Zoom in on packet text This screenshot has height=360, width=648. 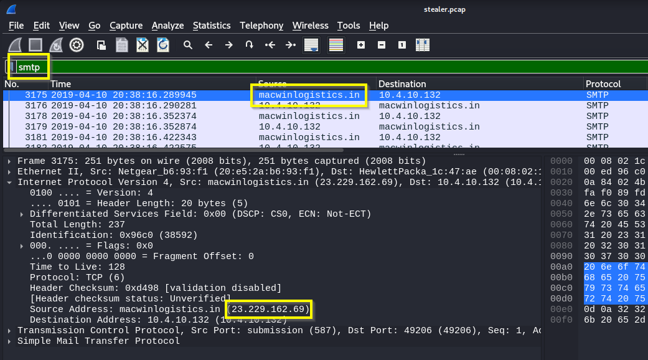(361, 45)
